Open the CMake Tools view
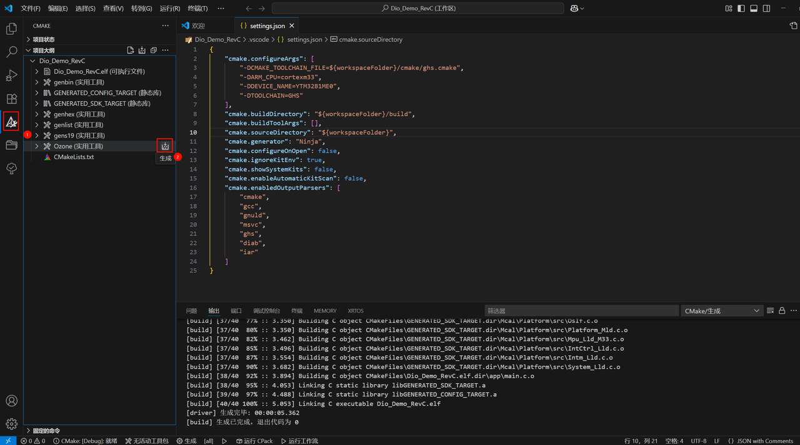Viewport: 800px width, 445px height. click(x=11, y=122)
